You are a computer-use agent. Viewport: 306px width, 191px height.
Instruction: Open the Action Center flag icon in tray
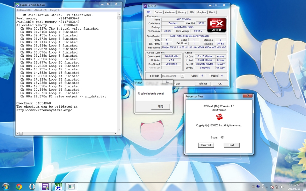pos(272,187)
